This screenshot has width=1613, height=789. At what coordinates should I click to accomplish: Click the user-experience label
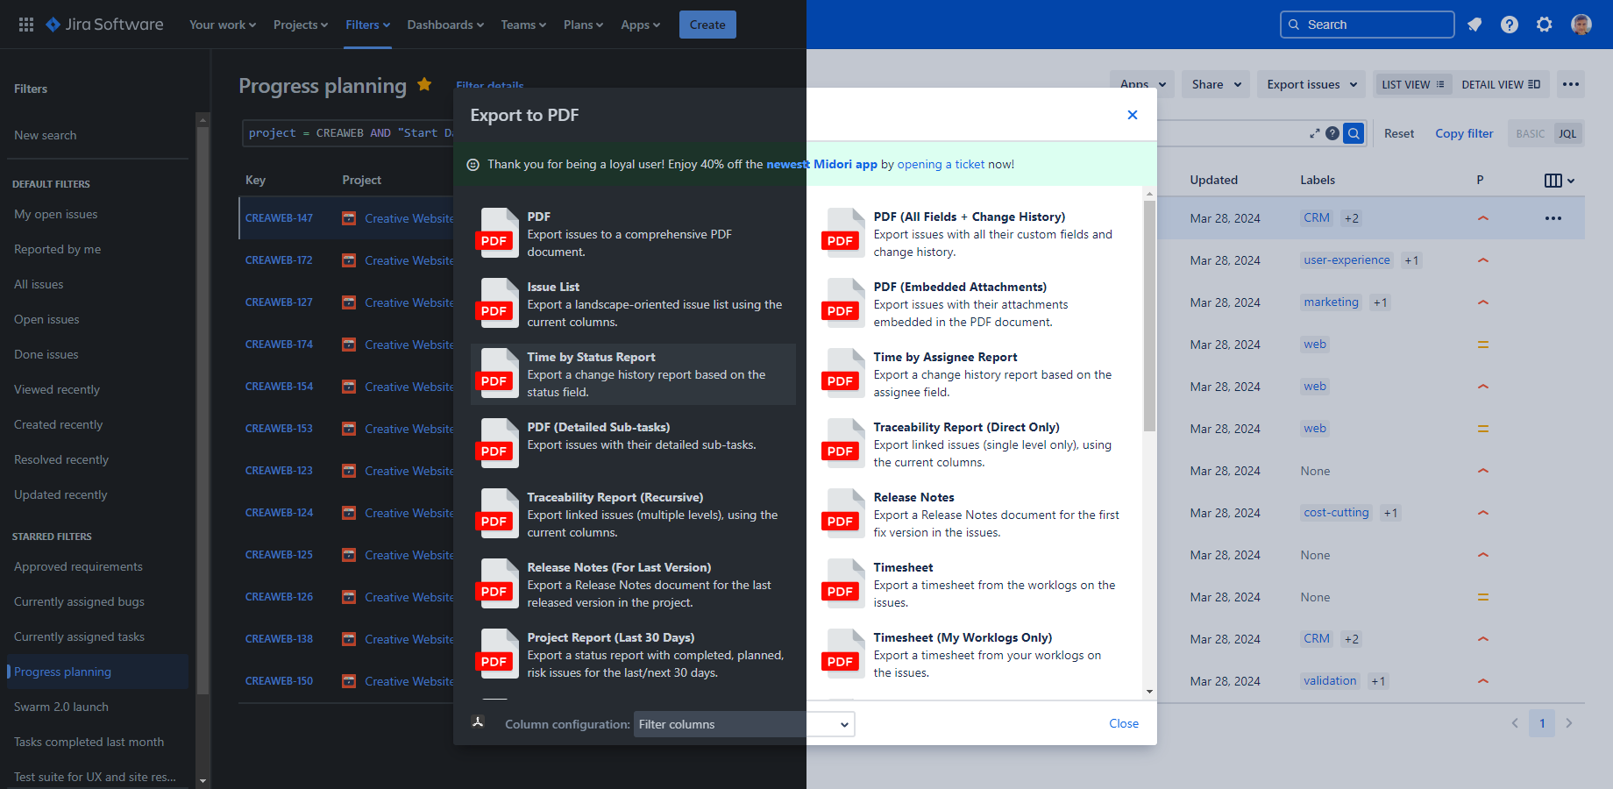(1347, 260)
